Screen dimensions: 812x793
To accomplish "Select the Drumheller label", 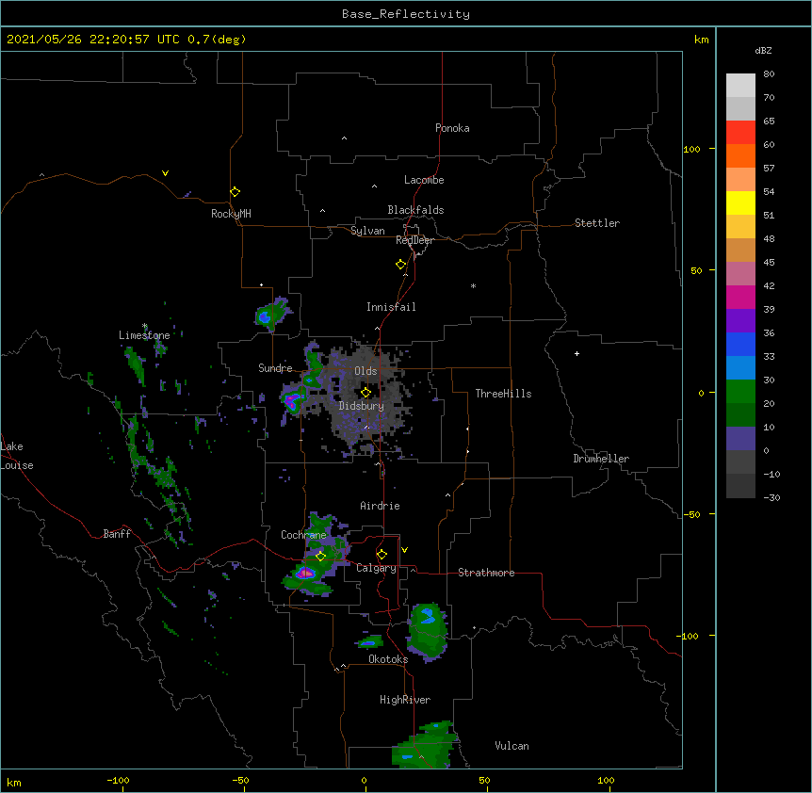I will (601, 459).
